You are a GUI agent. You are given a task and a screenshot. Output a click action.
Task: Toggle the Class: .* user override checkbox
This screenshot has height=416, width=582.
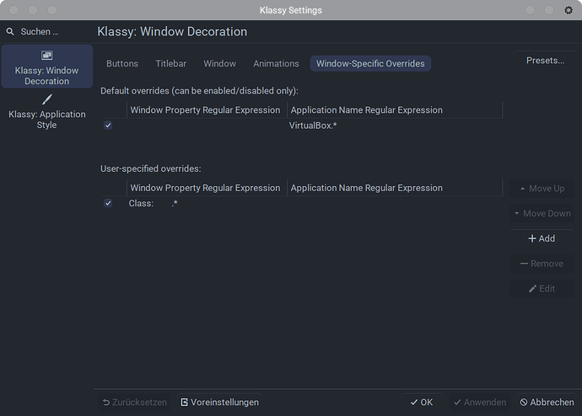click(108, 204)
